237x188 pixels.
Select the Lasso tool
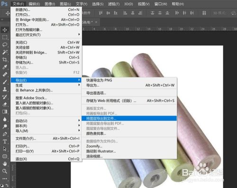click(x=5, y=45)
